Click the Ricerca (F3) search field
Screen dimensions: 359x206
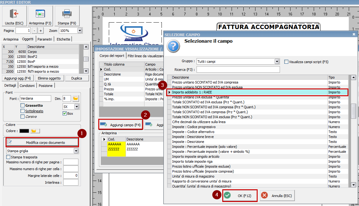tap(238, 69)
